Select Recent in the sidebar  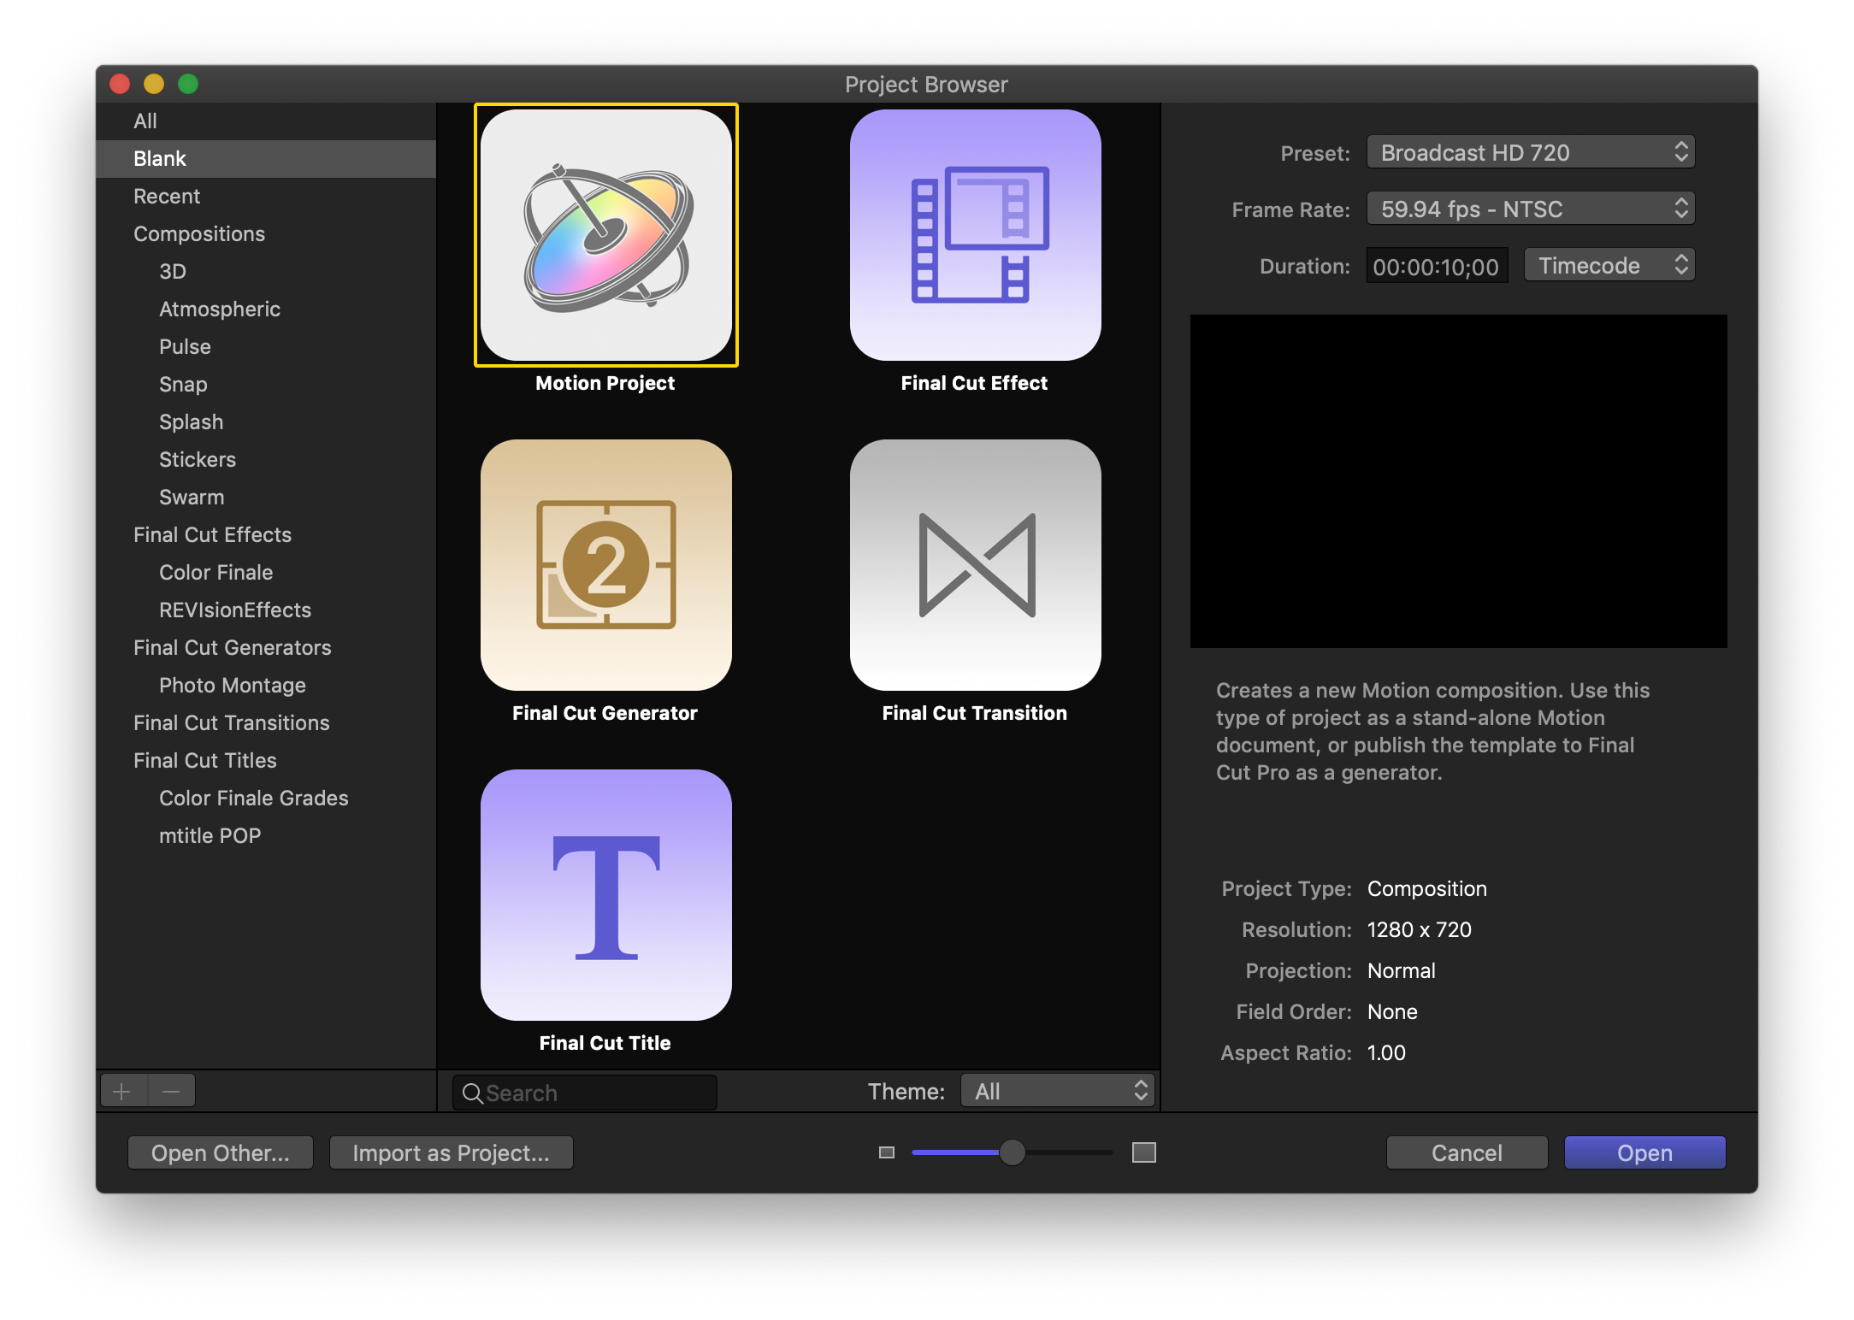pos(167,197)
